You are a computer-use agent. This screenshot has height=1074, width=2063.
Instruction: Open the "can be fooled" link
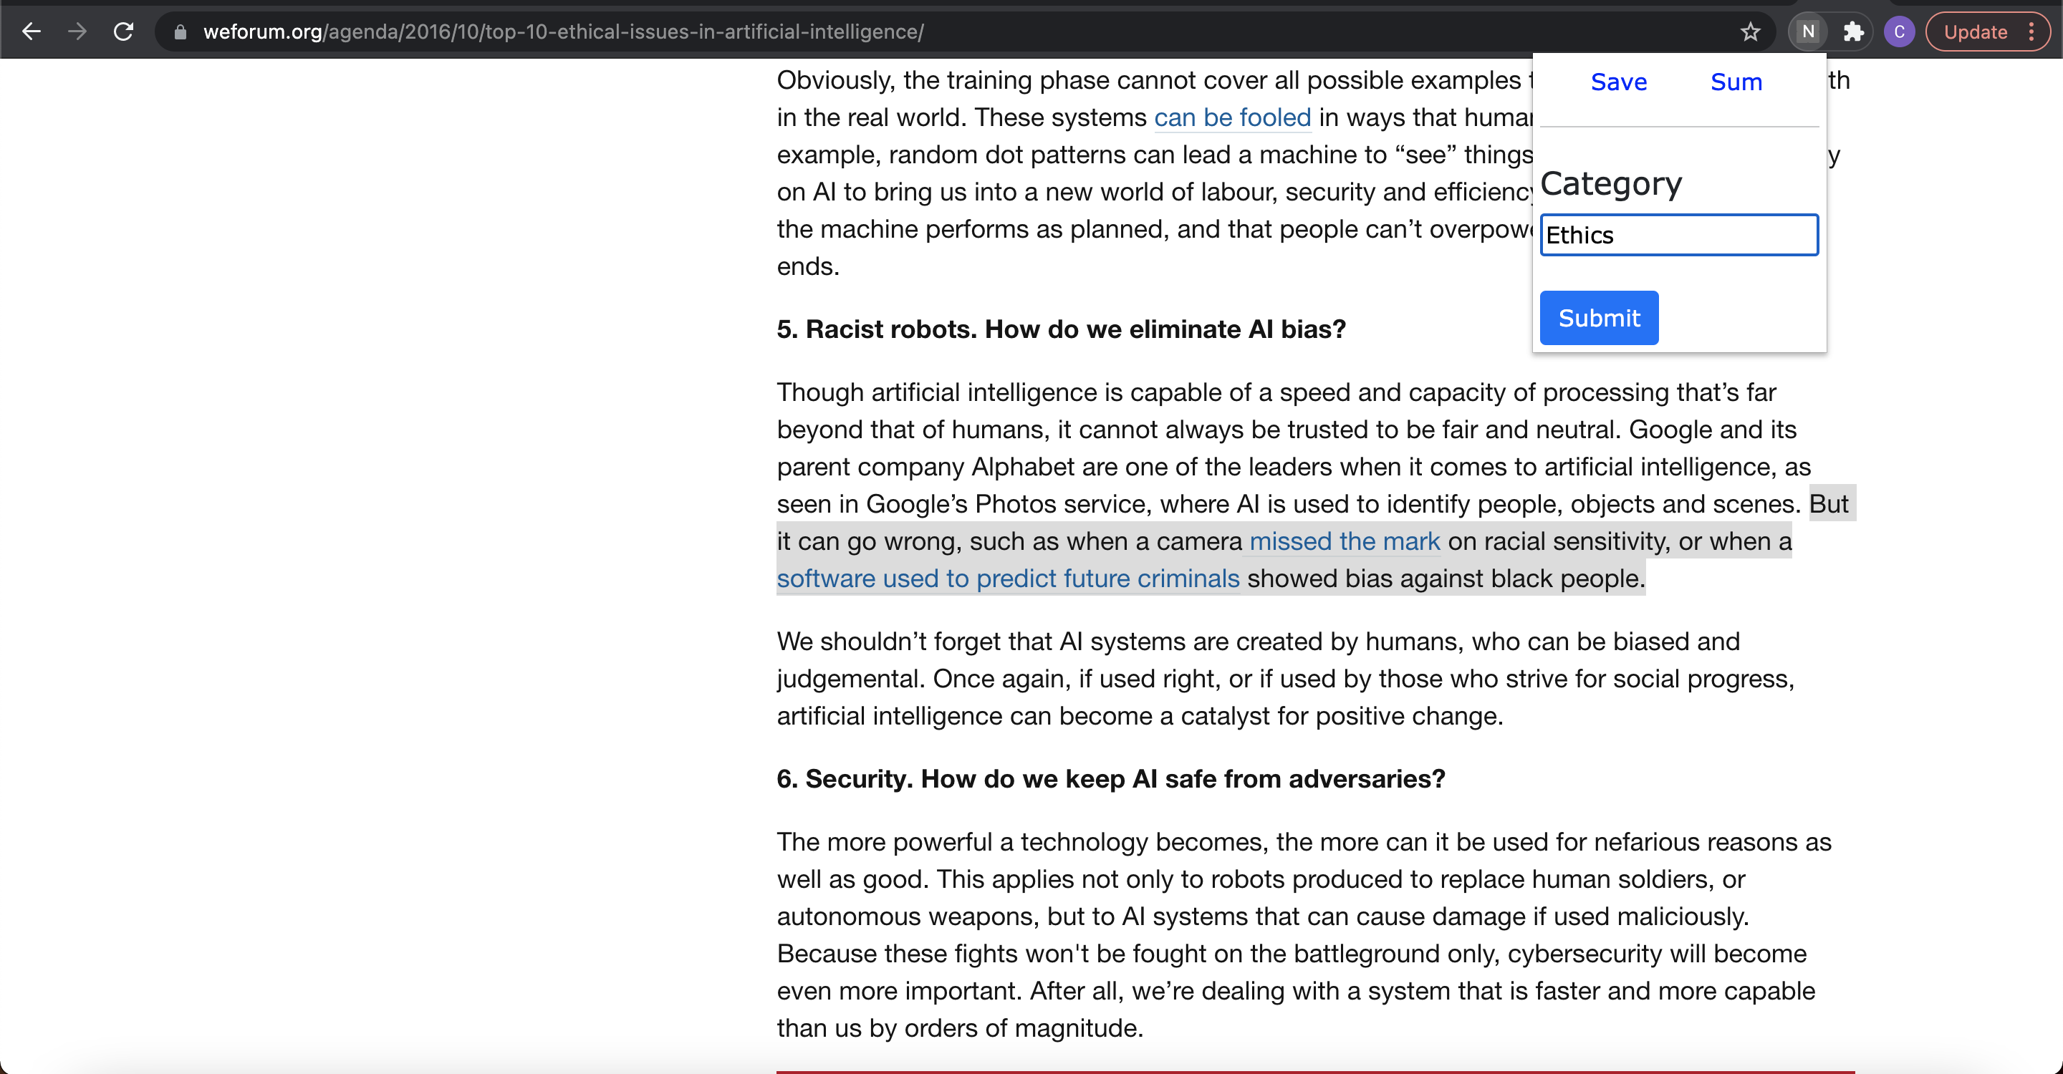pos(1232,117)
